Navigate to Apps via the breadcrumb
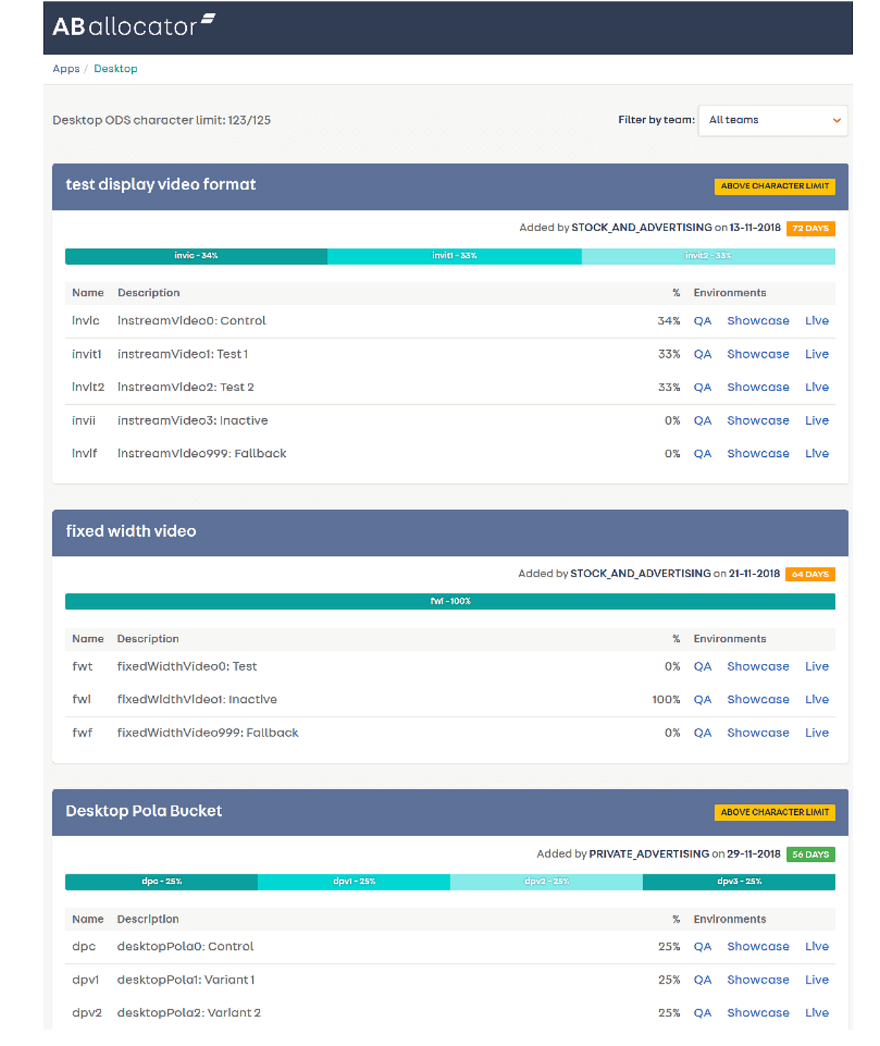The height and width of the screenshot is (1046, 880). pos(65,68)
